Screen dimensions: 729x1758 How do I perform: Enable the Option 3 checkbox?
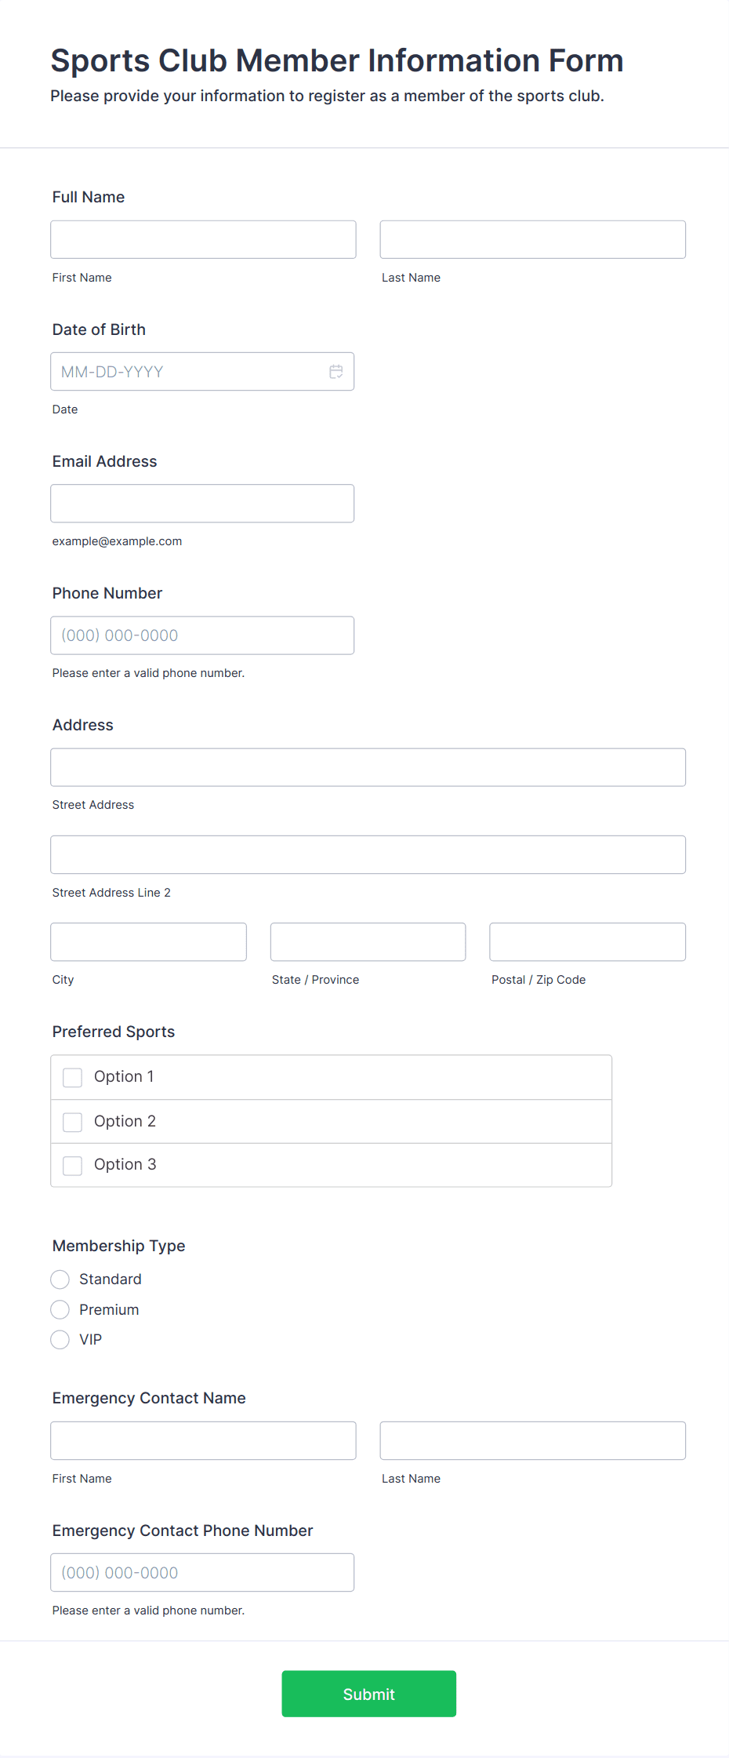pyautogui.click(x=73, y=1166)
